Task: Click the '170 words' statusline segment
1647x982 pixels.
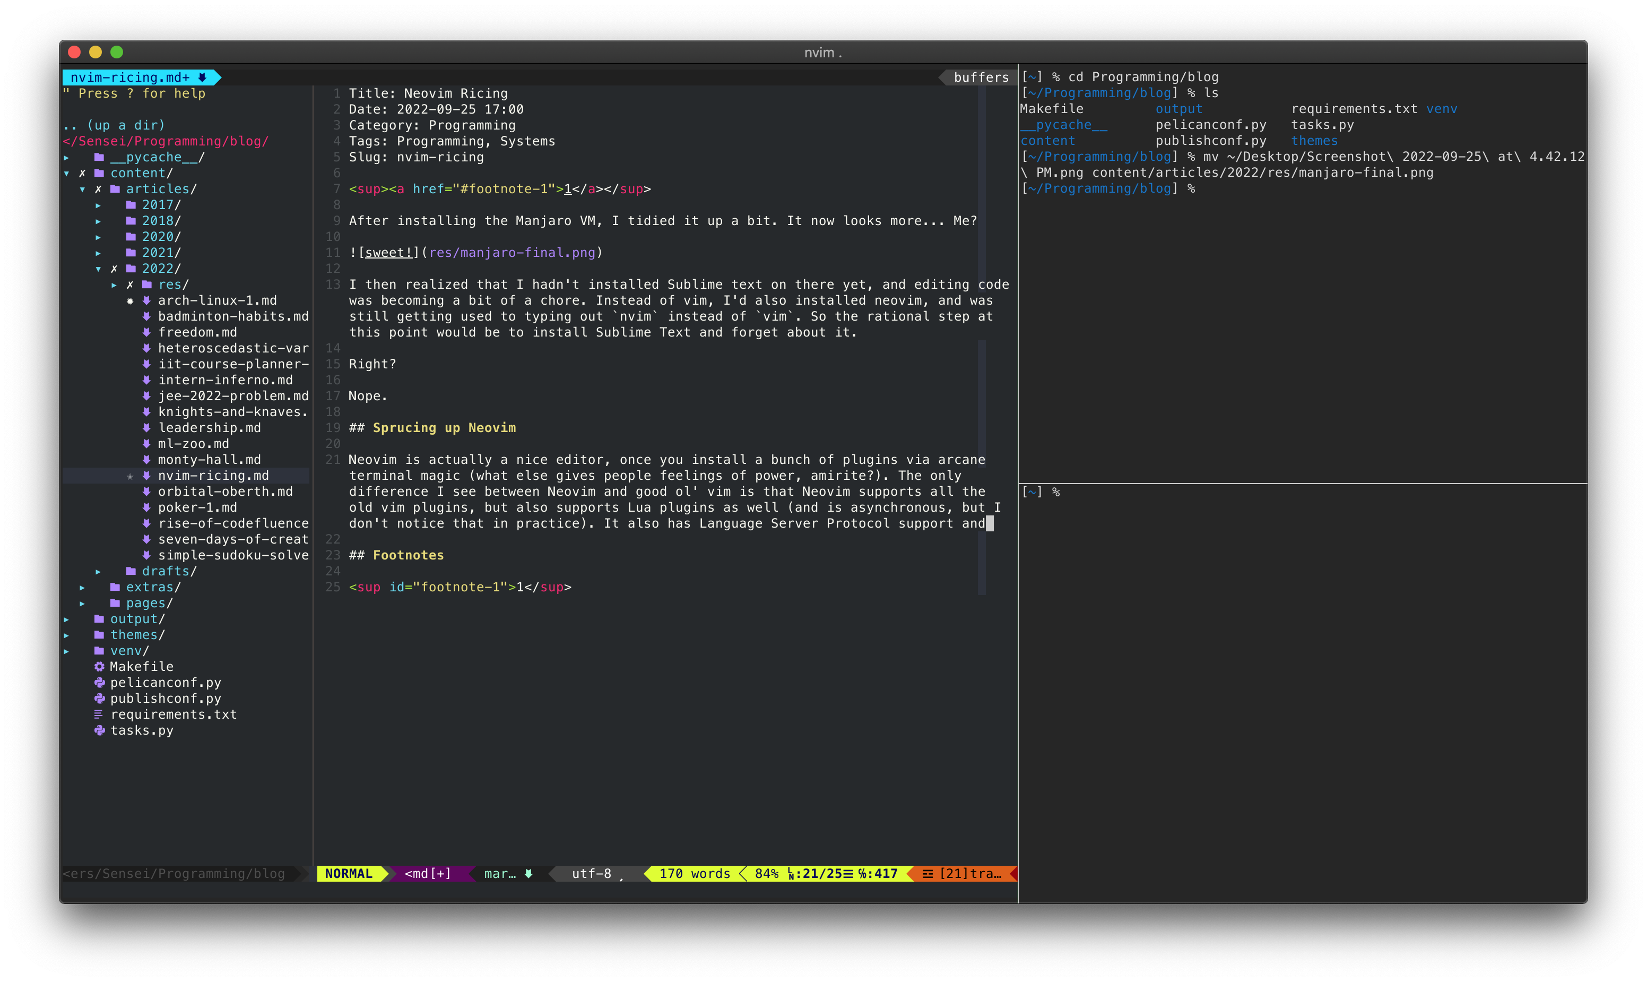Action: pyautogui.click(x=695, y=874)
